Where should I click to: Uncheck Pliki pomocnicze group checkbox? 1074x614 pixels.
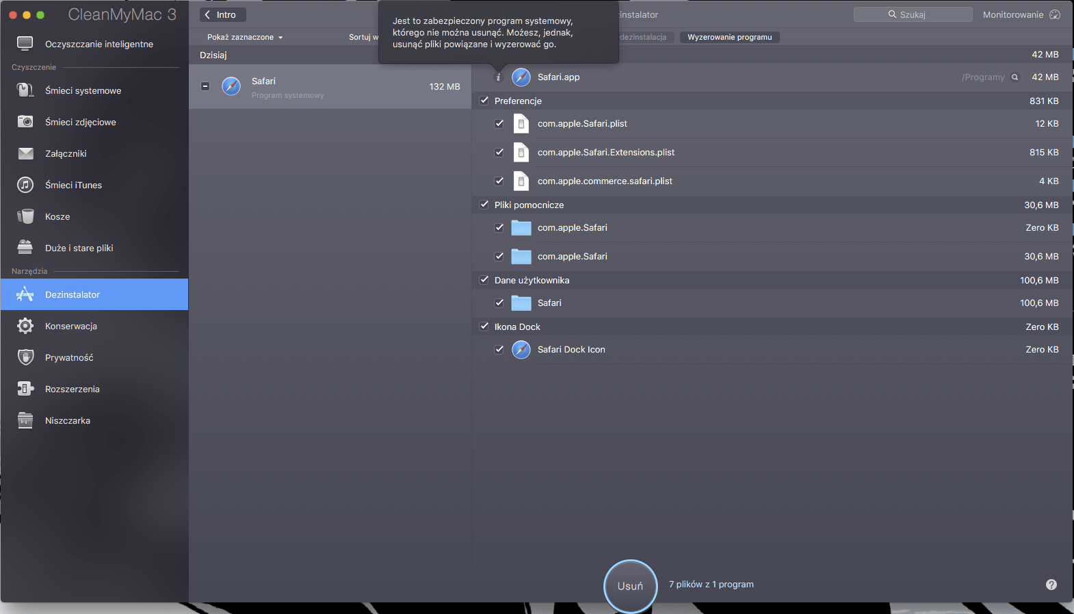[x=484, y=205]
